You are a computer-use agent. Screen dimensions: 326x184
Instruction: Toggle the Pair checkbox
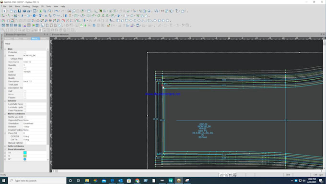click(x=25, y=68)
